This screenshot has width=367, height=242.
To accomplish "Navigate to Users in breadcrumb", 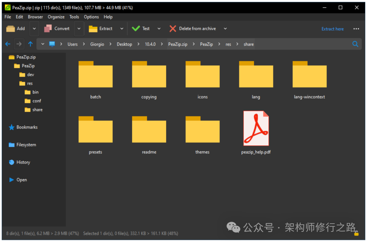I will (73, 44).
